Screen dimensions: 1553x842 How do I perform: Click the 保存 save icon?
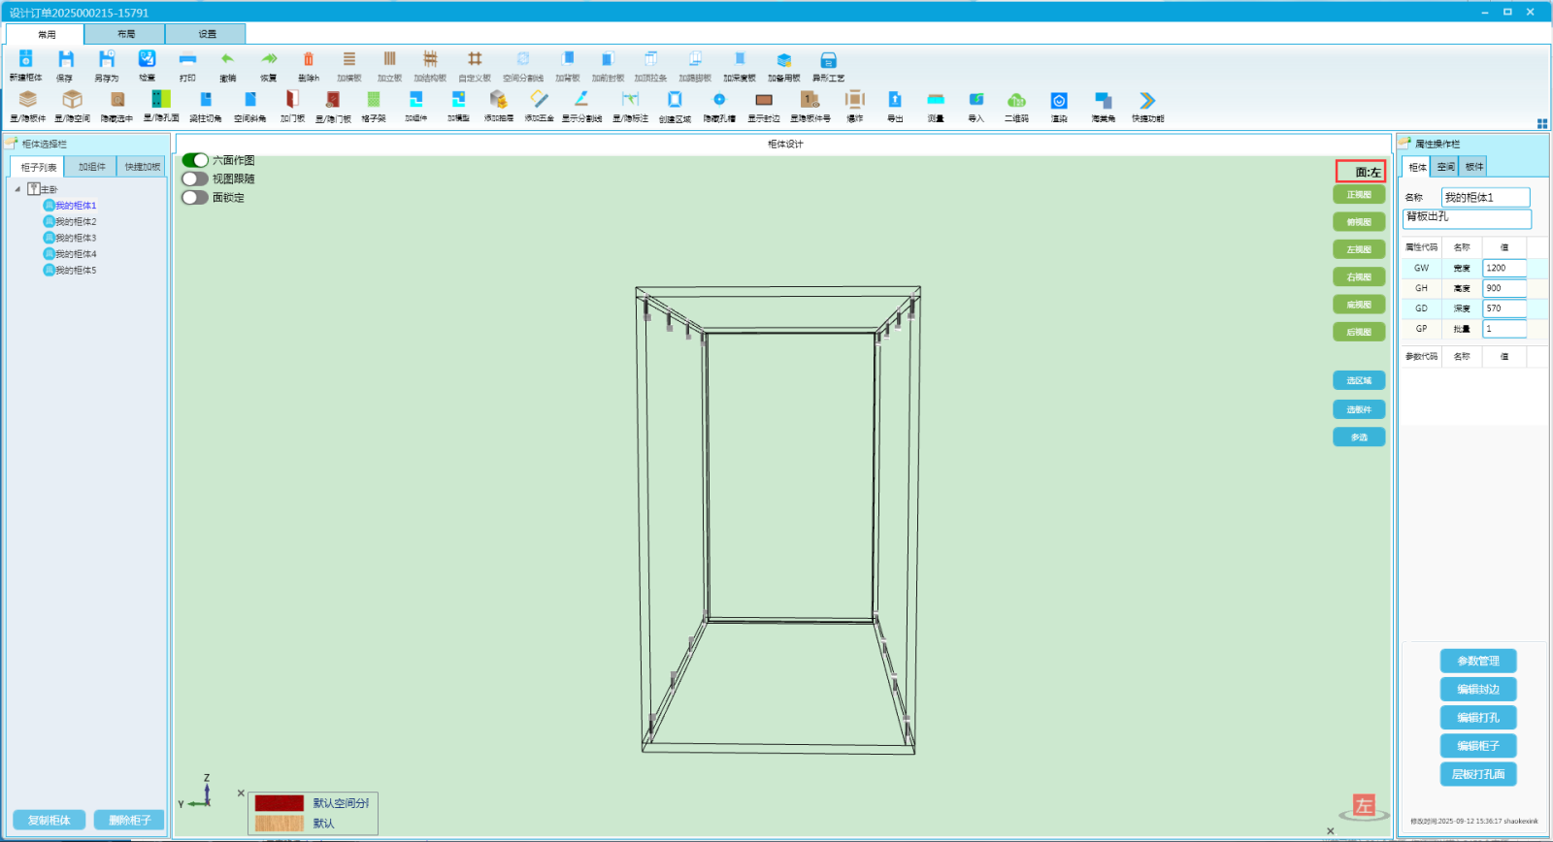point(65,60)
